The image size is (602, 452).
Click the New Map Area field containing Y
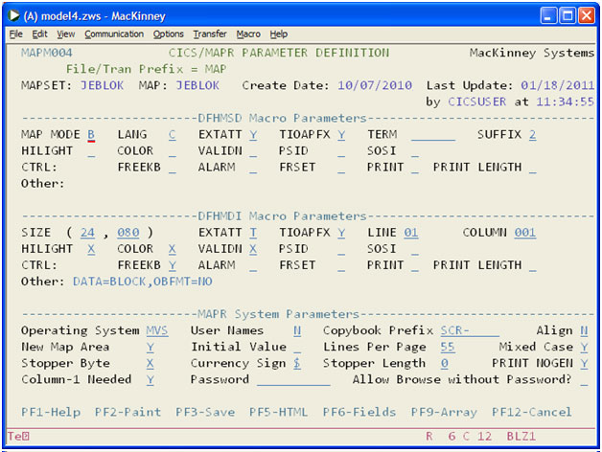150,348
